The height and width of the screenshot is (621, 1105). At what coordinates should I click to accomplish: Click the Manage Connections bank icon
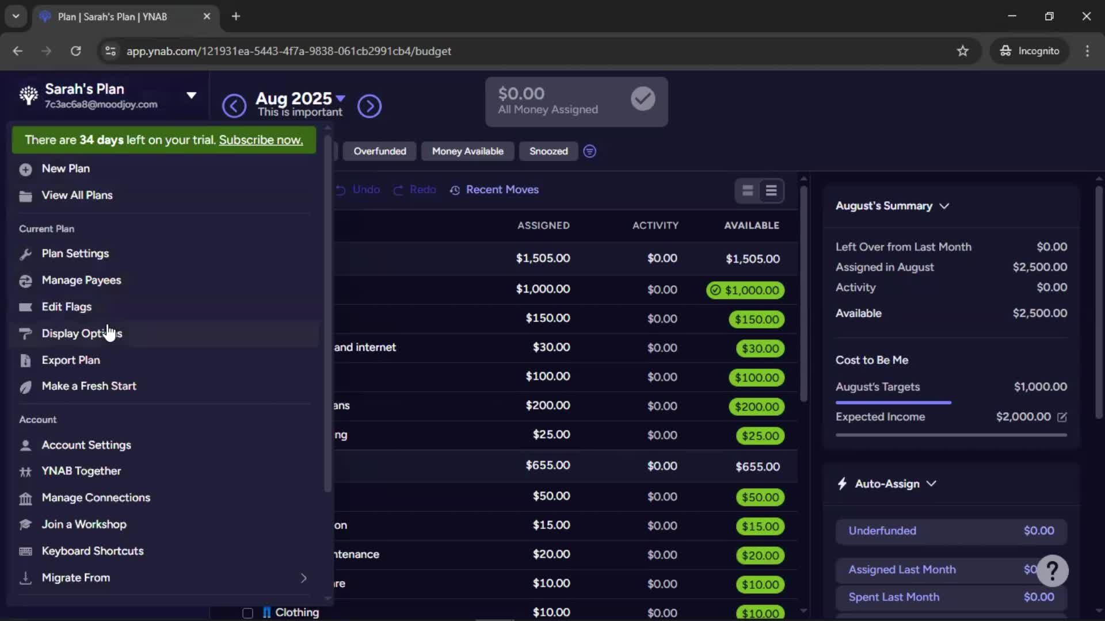25,498
